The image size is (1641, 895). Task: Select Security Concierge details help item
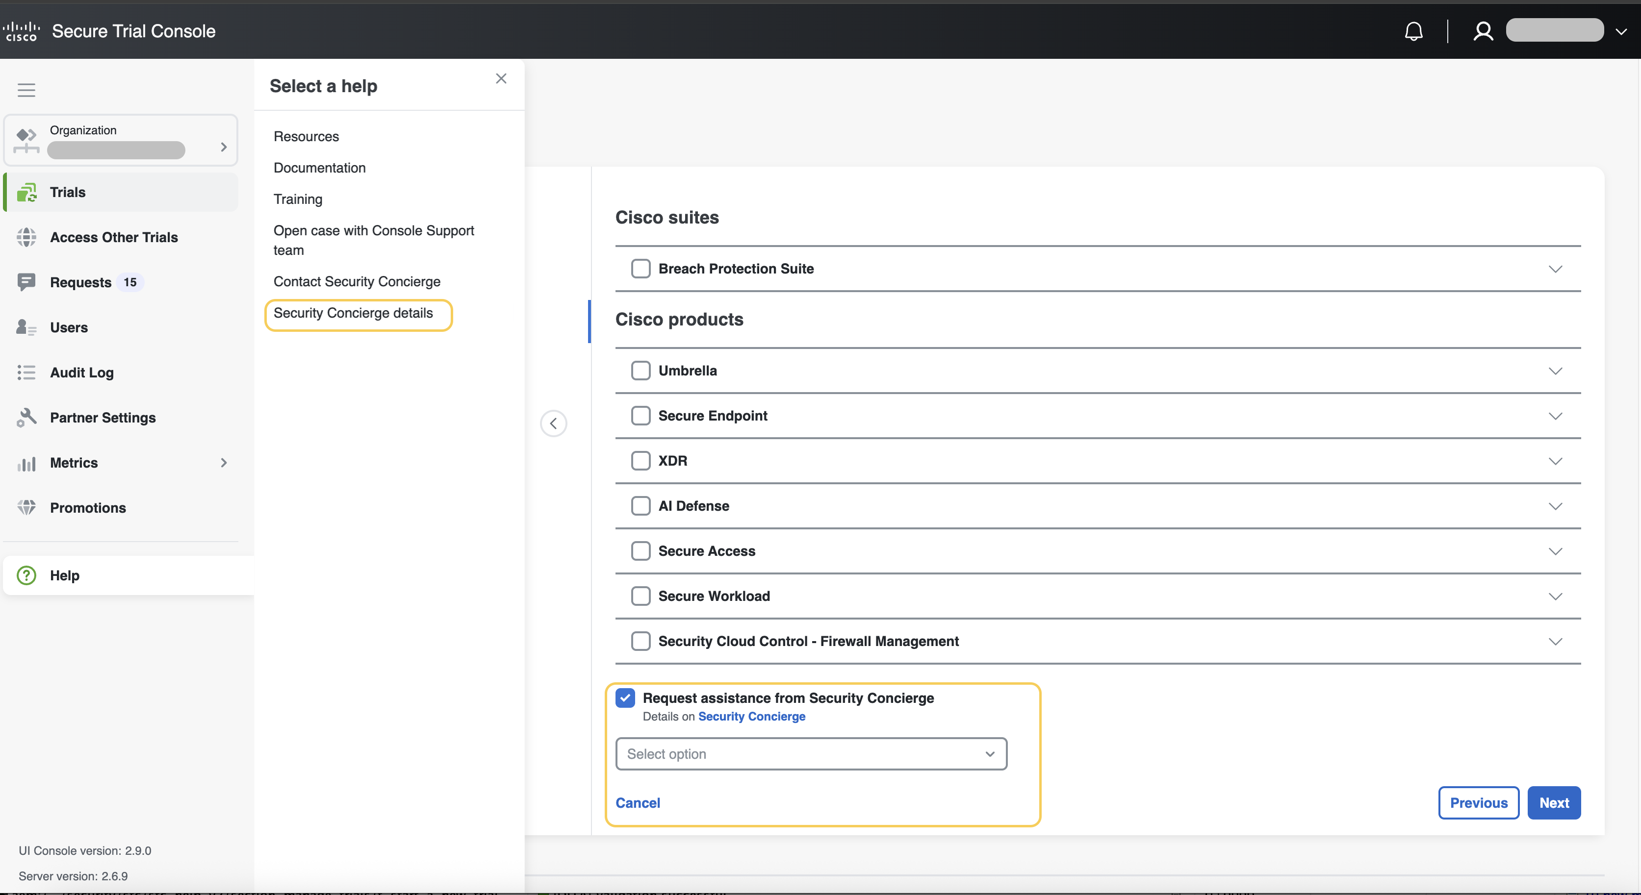click(x=353, y=313)
